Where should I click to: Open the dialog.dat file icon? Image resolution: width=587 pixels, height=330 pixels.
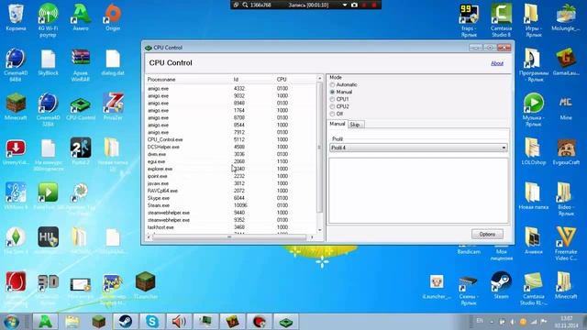click(x=113, y=62)
